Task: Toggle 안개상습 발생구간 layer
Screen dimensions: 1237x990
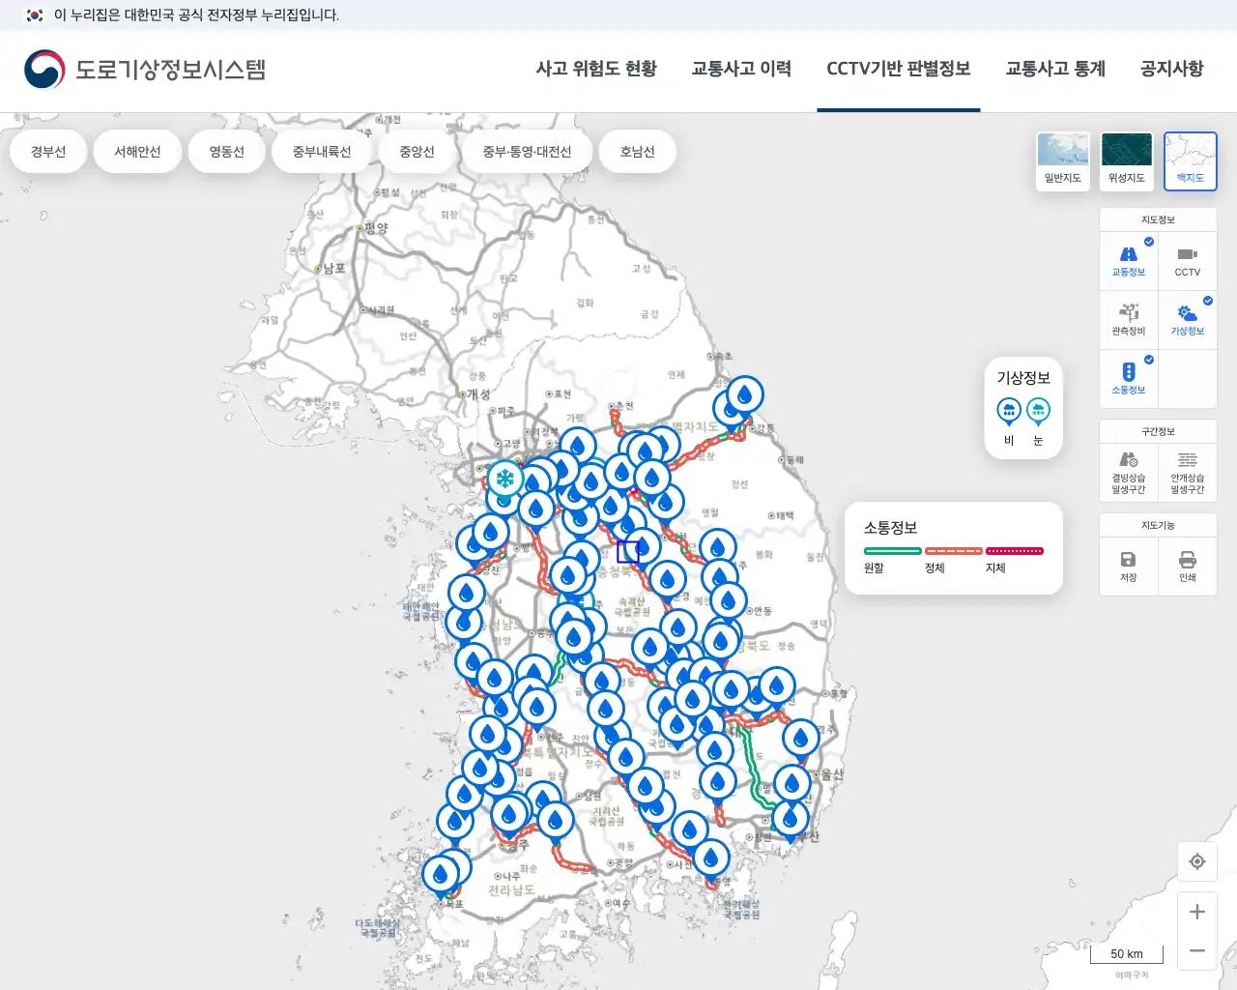Action: (1188, 473)
